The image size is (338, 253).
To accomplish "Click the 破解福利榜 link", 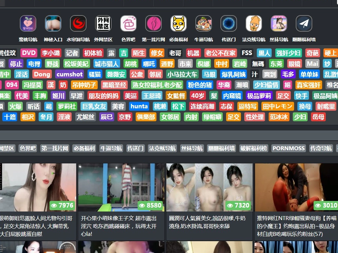I will tap(253, 148).
